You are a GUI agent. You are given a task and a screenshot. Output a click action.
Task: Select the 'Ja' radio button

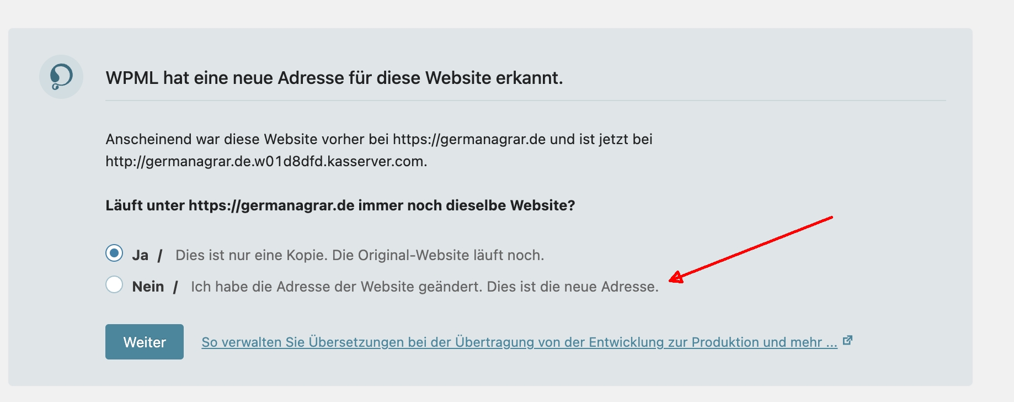[x=114, y=253]
